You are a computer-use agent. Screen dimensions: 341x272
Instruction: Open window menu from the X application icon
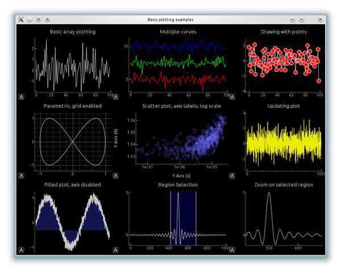(21, 19)
